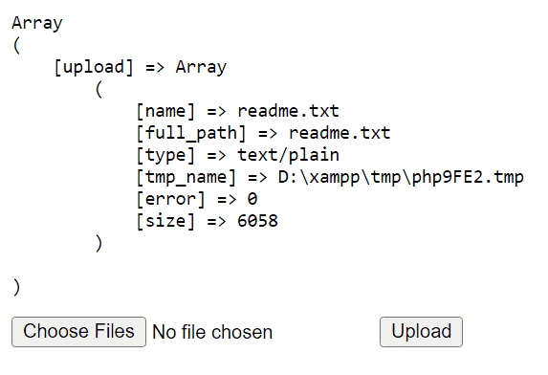The width and height of the screenshot is (548, 375).
Task: Click the file size value 6058
Action: [257, 221]
